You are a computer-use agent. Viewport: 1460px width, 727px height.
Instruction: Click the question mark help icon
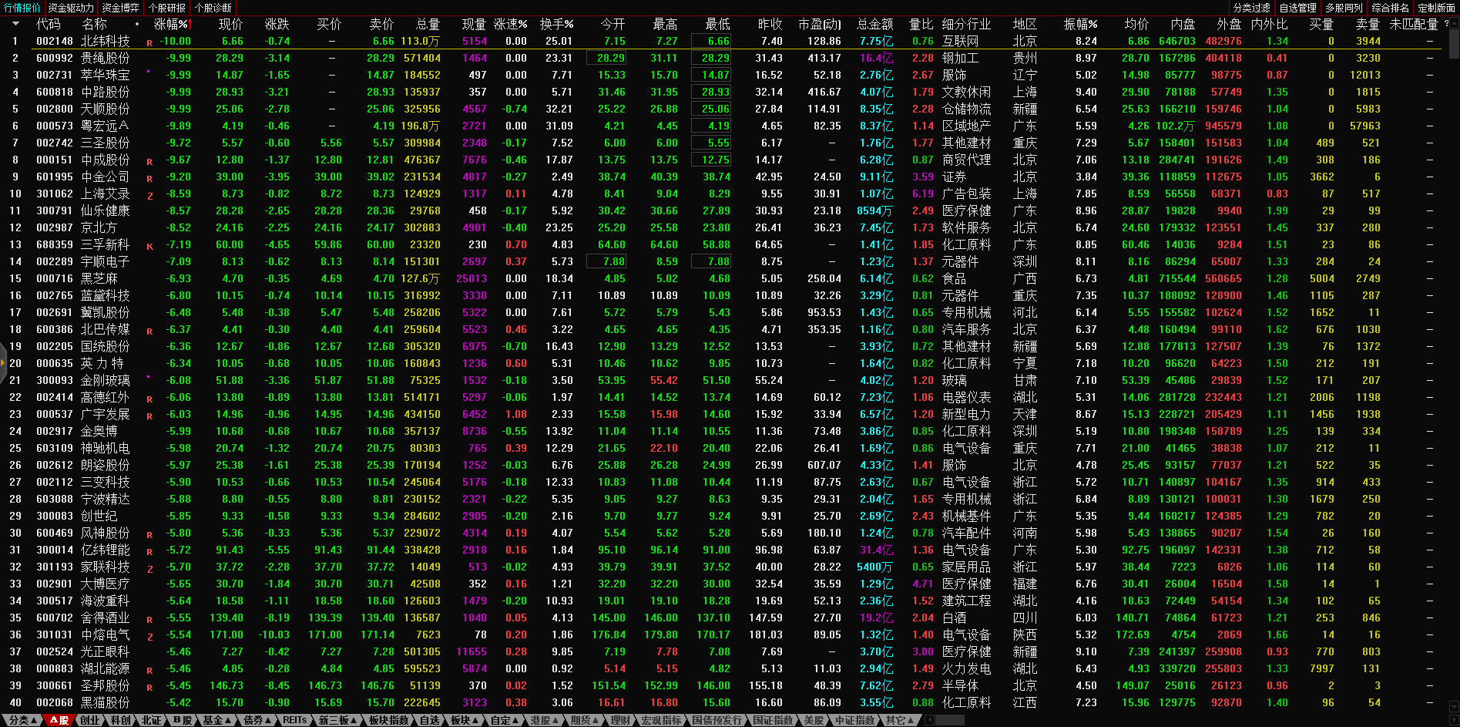1446,24
